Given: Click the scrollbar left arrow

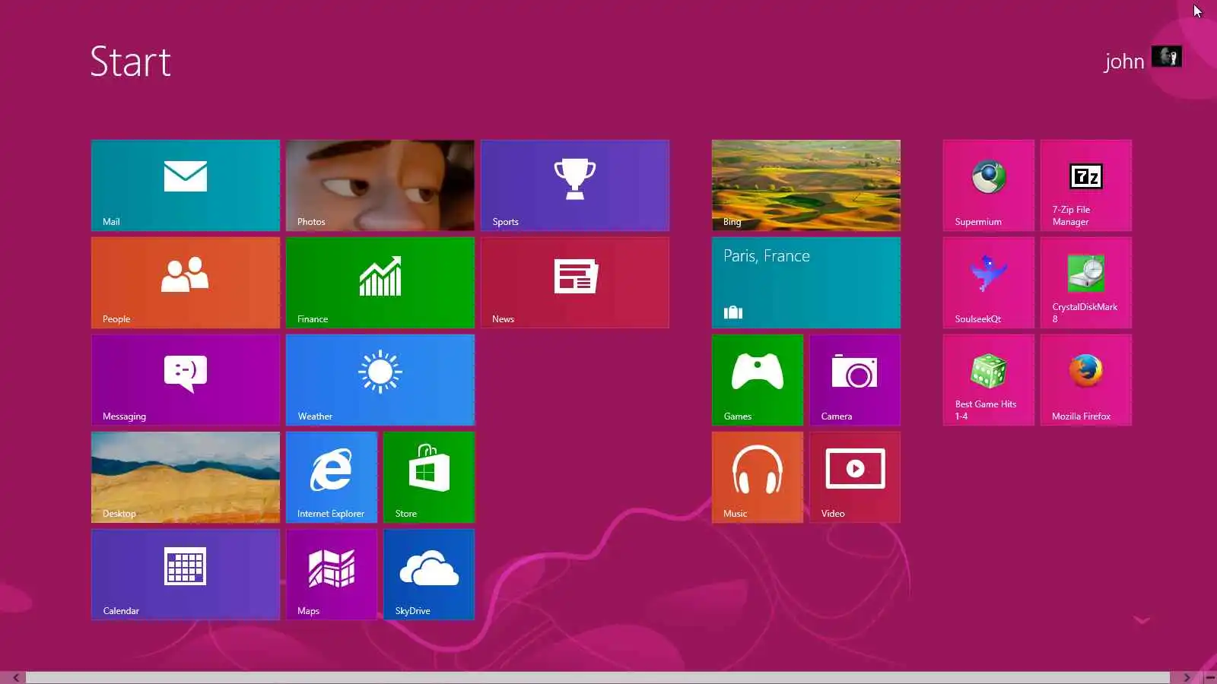Looking at the screenshot, I should (15, 677).
